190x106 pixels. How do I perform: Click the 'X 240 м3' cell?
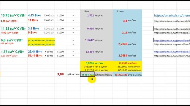point(49,33)
